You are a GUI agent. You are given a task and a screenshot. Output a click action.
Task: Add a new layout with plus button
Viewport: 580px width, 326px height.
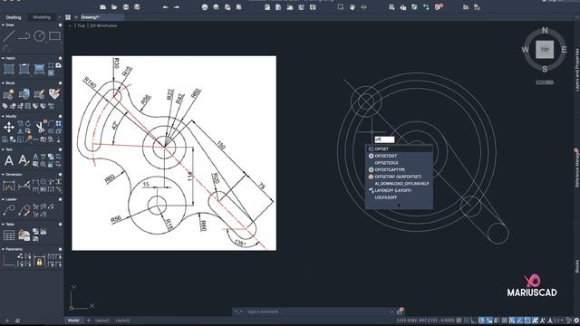(x=89, y=320)
